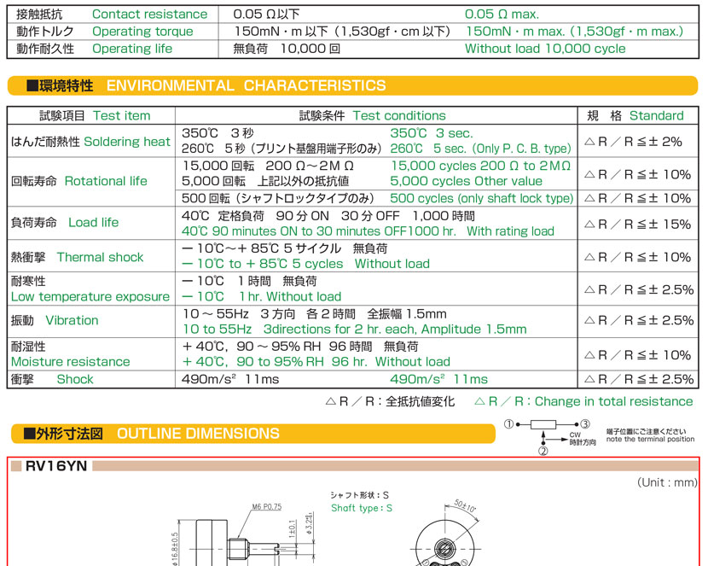Select 'Shock' test item in the 490m/s² row
Viewport: 708px width, 566px height.
(x=75, y=379)
